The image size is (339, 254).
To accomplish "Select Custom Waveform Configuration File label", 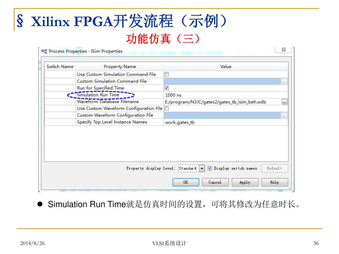I will coord(115,115).
